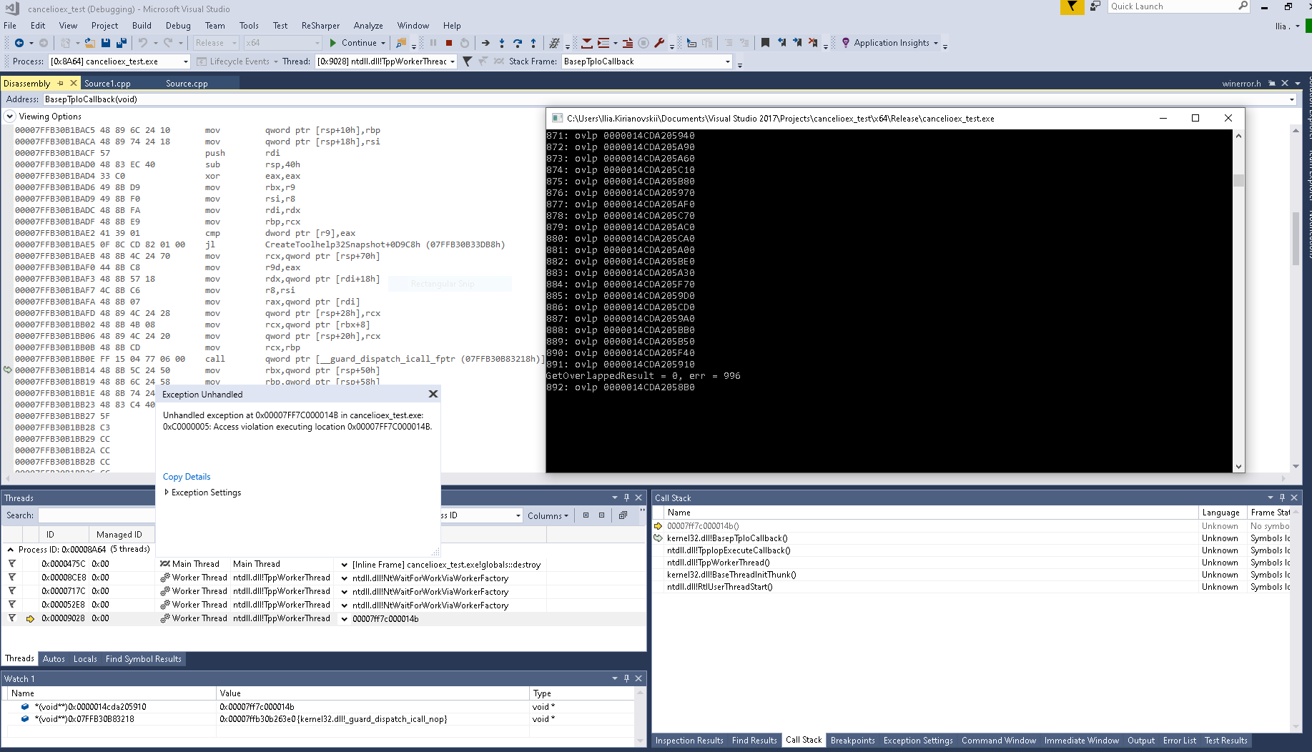Open the Solution Configurations Release dropdown

point(216,43)
